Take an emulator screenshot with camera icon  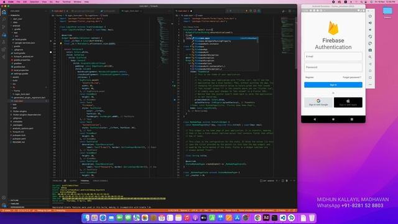[x=370, y=50]
